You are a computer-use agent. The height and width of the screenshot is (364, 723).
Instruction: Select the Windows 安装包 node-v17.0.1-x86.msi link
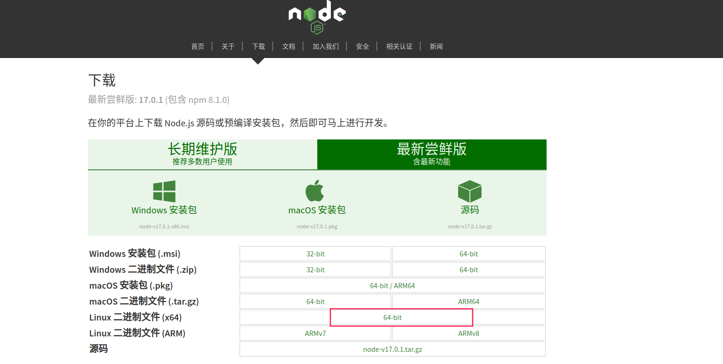click(164, 226)
